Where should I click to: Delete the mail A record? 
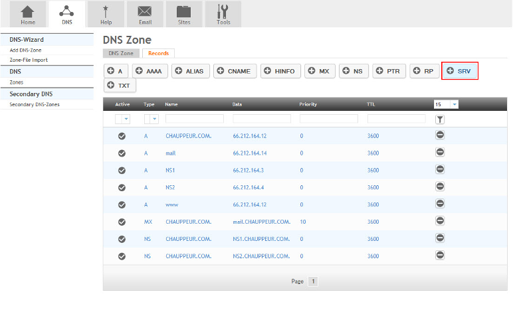(x=440, y=153)
